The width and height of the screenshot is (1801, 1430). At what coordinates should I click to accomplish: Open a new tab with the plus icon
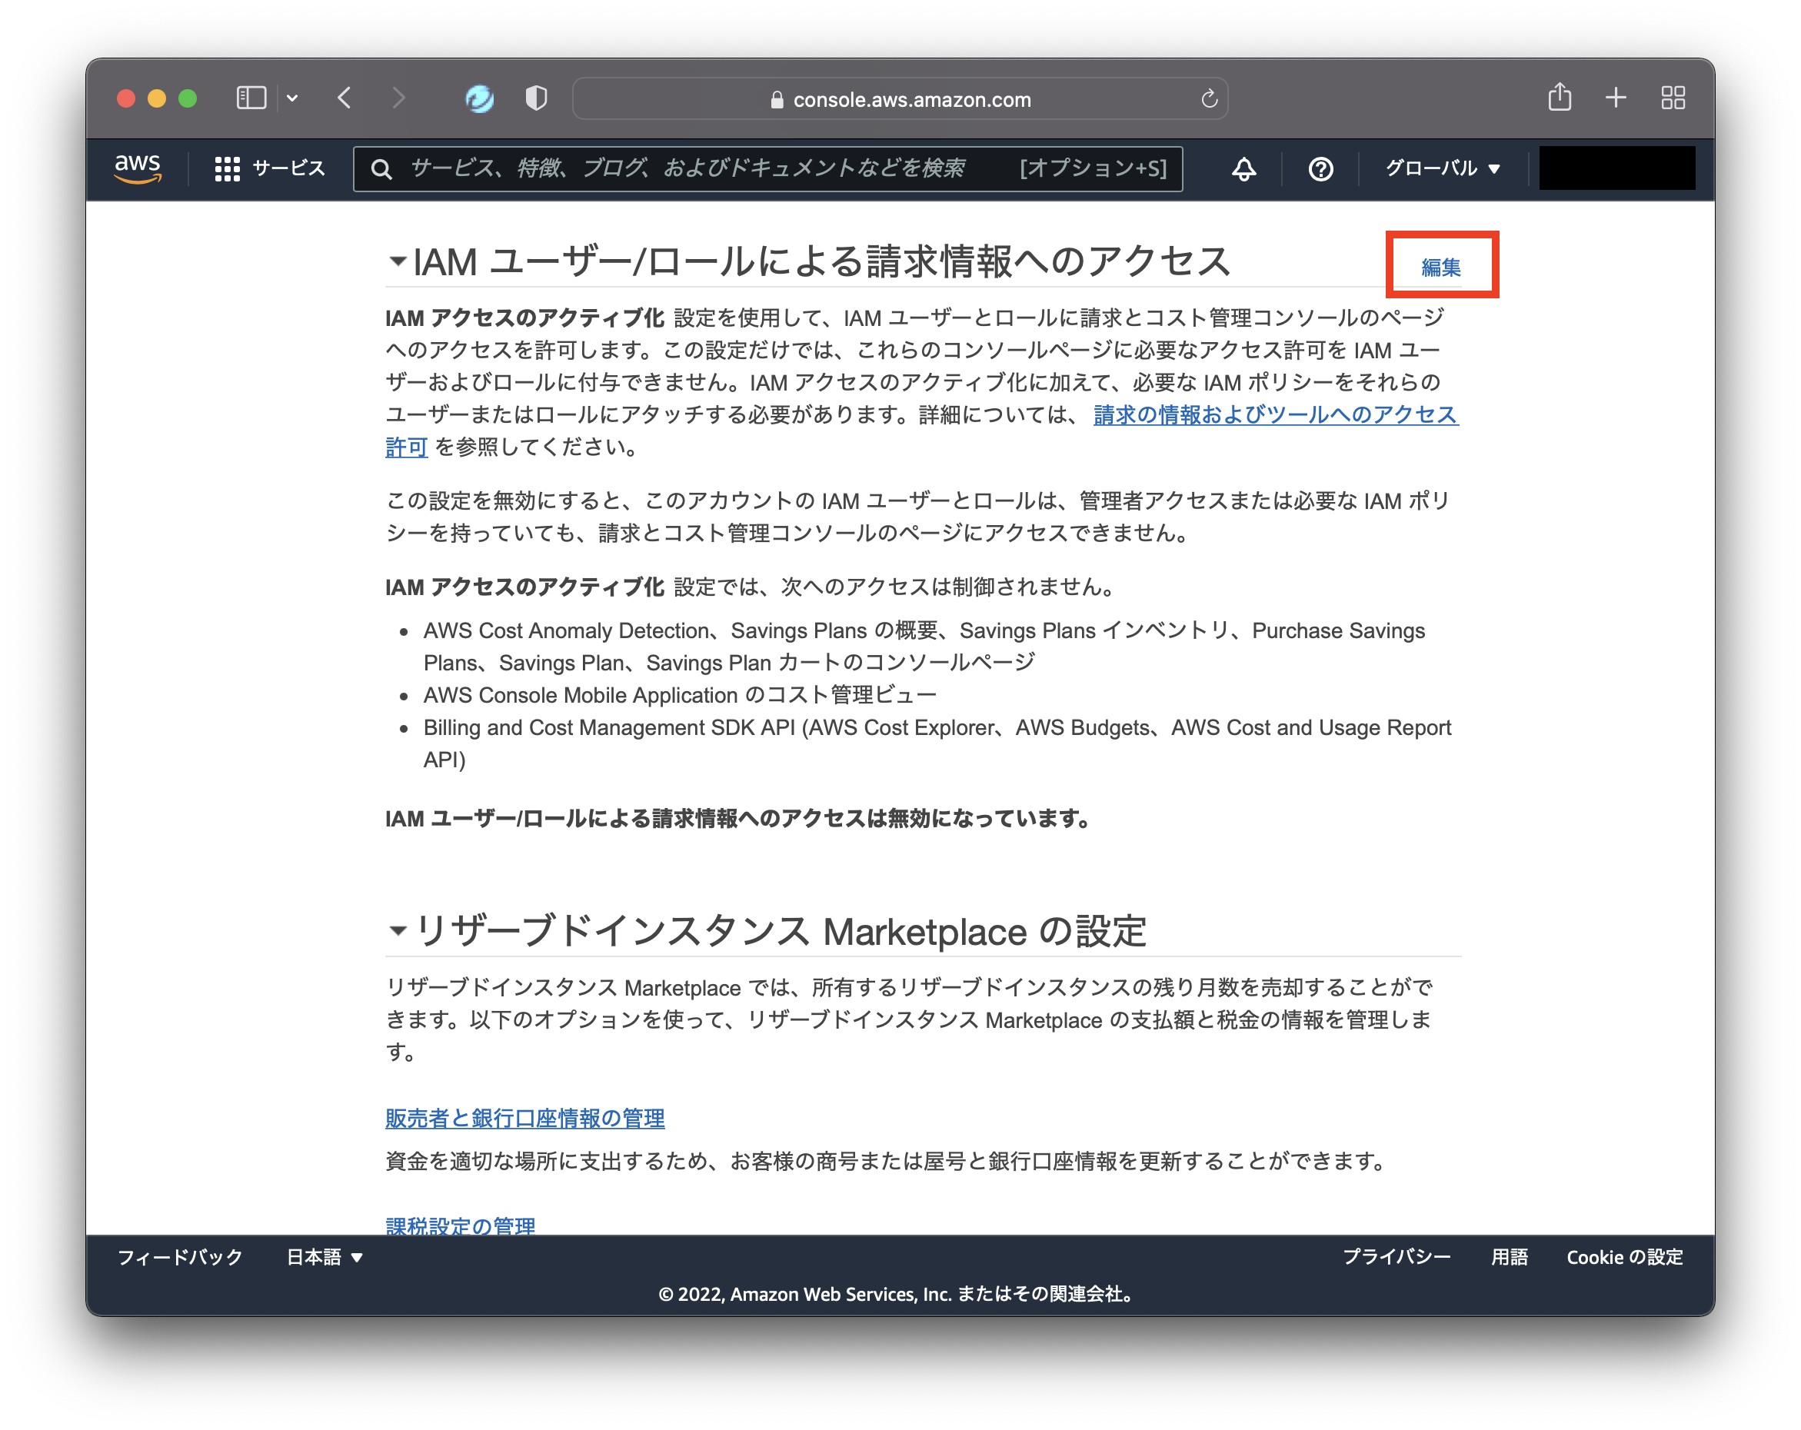click(1616, 97)
